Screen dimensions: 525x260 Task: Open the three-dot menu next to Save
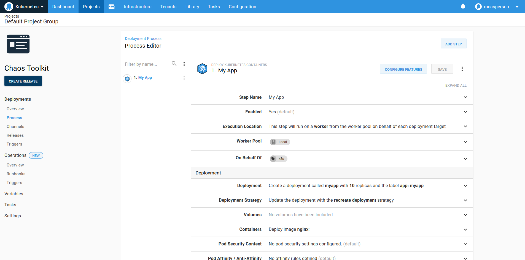462,69
